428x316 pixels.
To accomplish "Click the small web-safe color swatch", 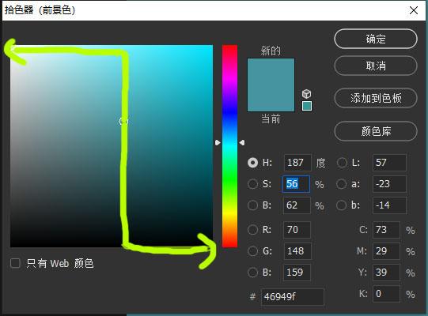I will pyautogui.click(x=307, y=106).
